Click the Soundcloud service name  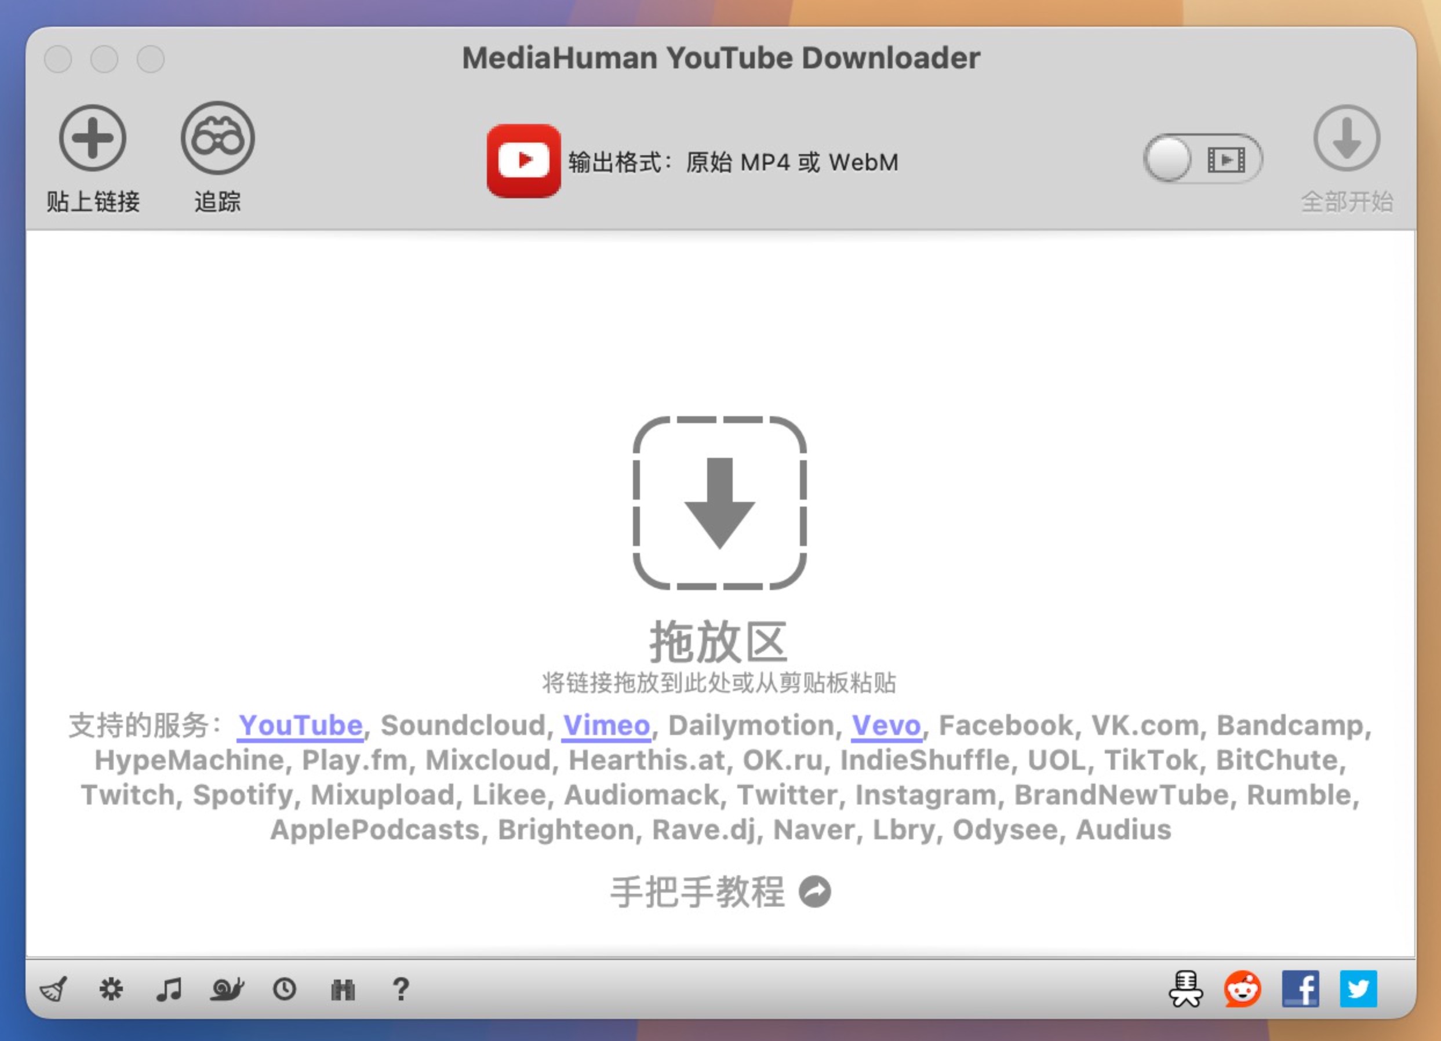click(x=463, y=725)
